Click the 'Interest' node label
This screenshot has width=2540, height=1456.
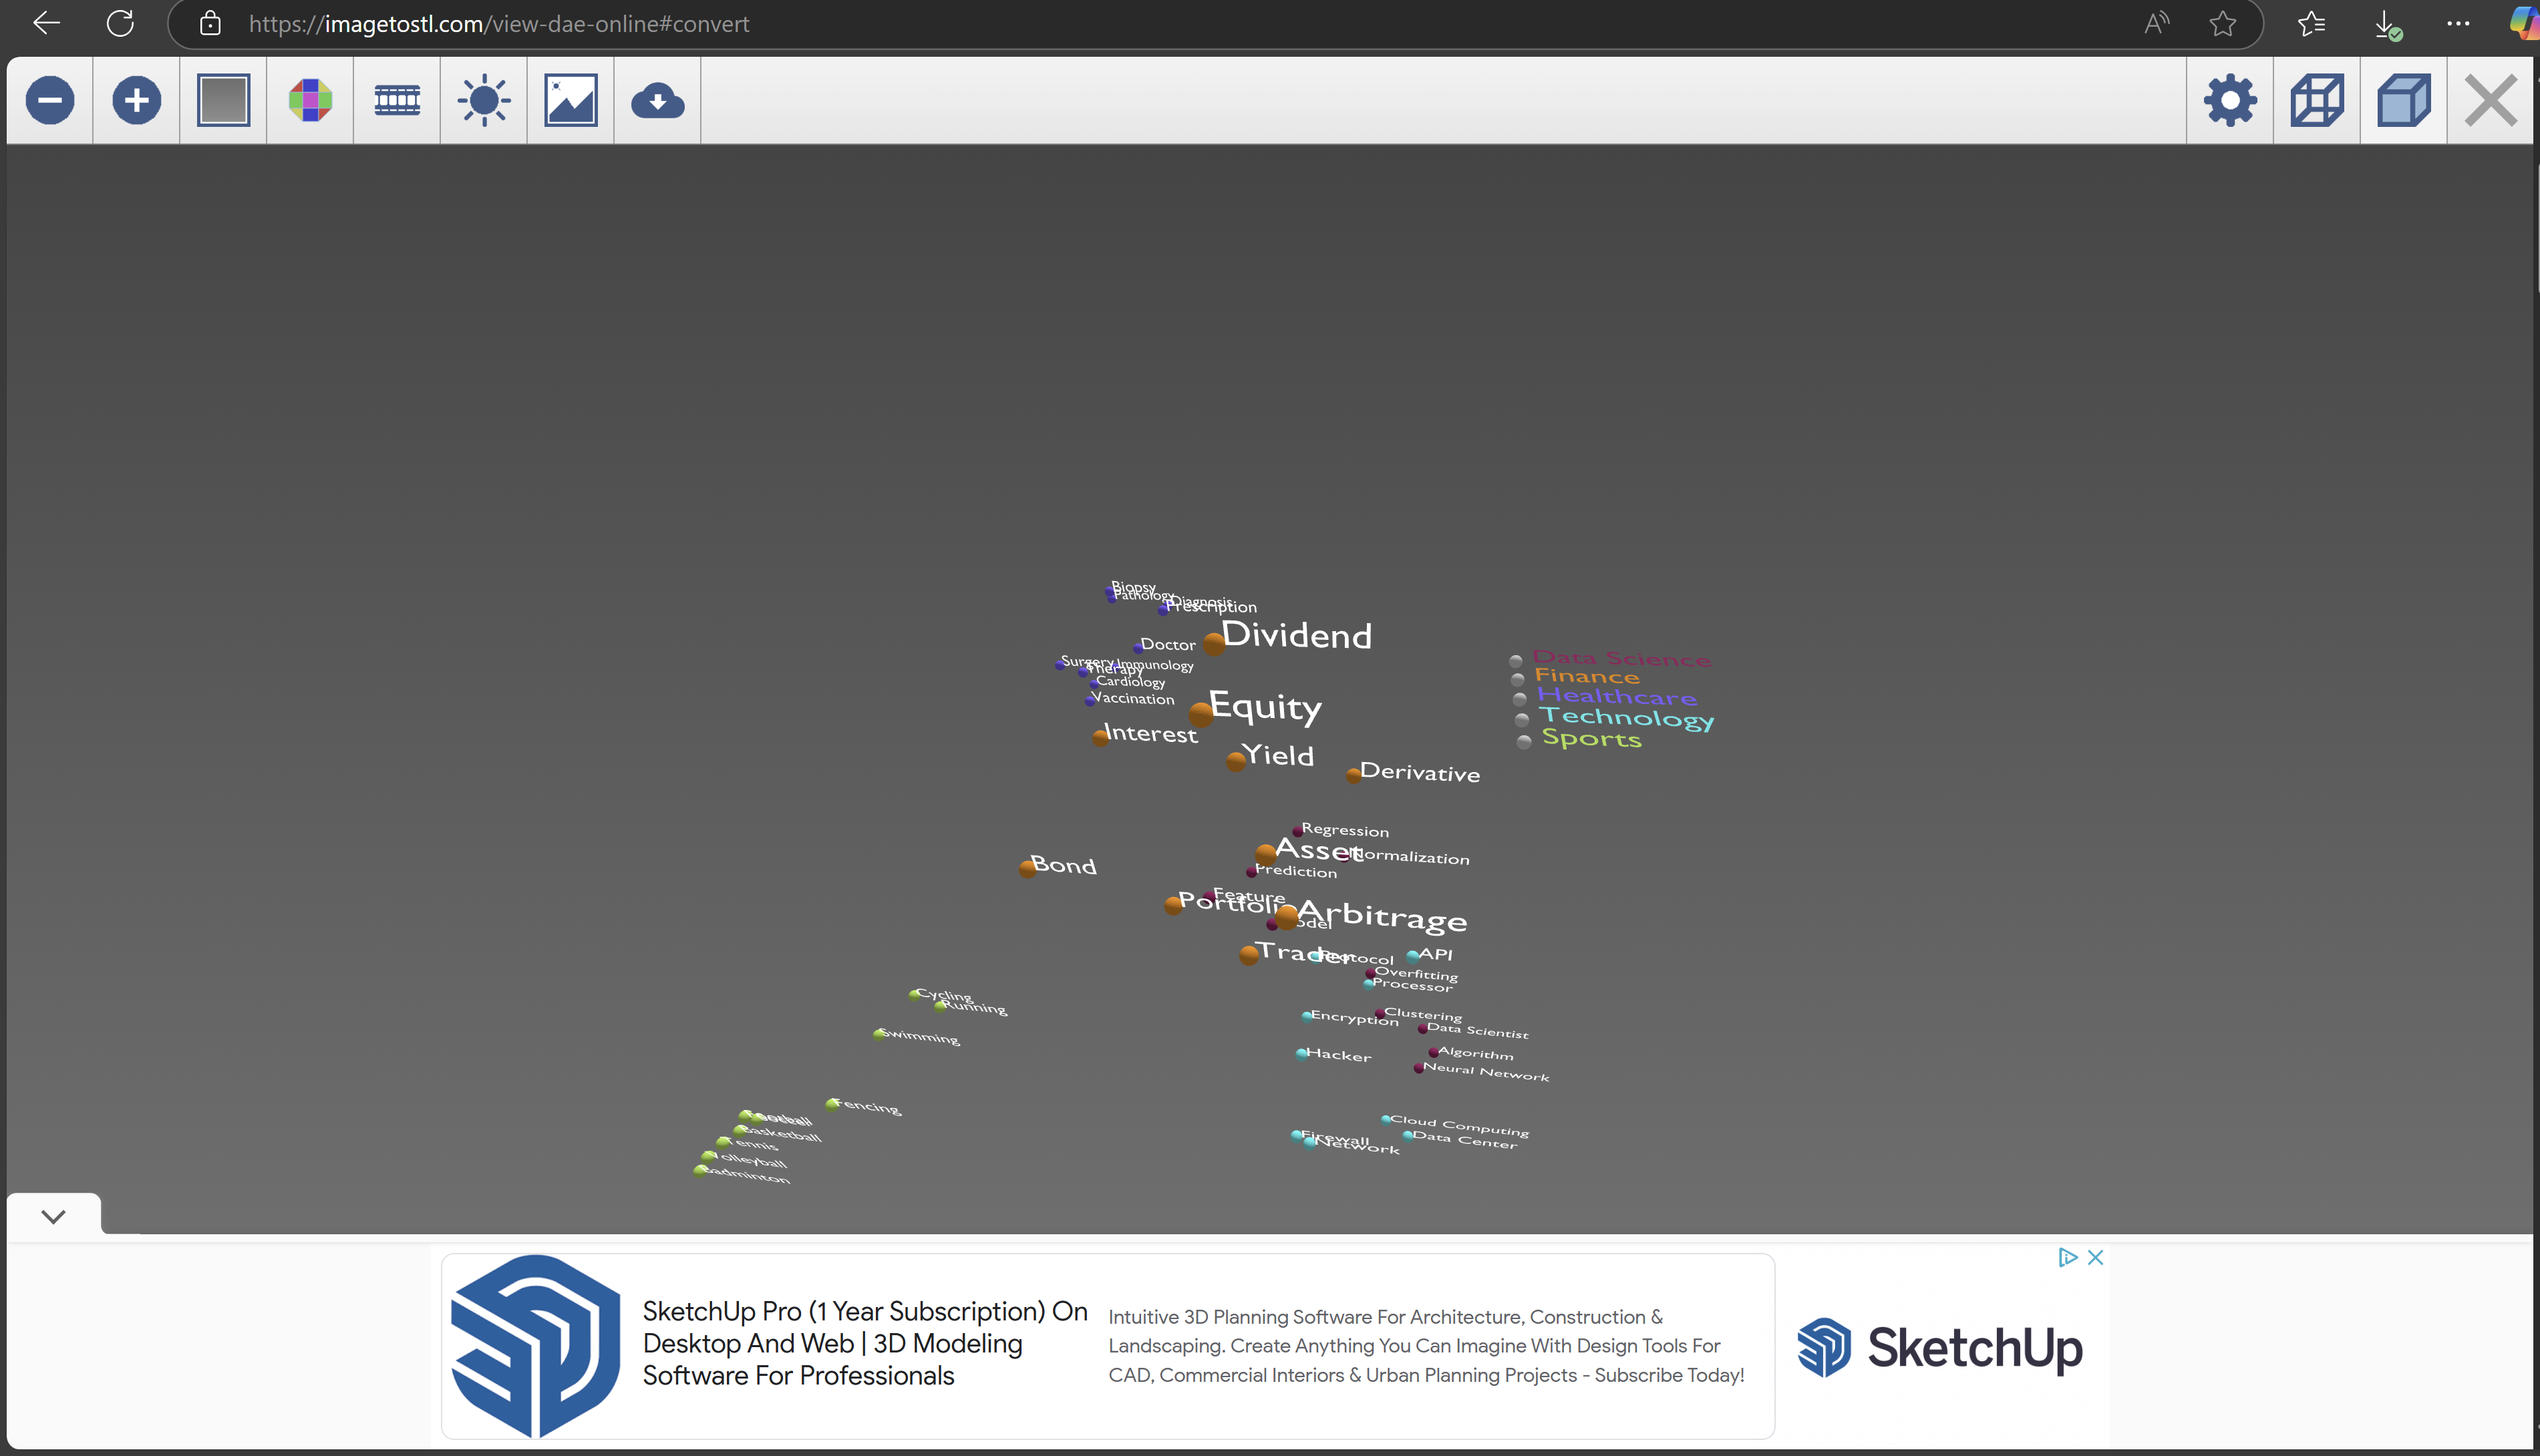click(x=1150, y=733)
